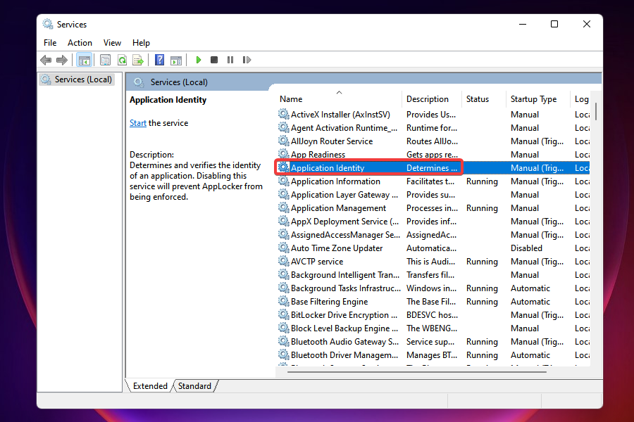Click Running status of AVCTP service
This screenshot has width=634, height=422.
pyautogui.click(x=482, y=261)
